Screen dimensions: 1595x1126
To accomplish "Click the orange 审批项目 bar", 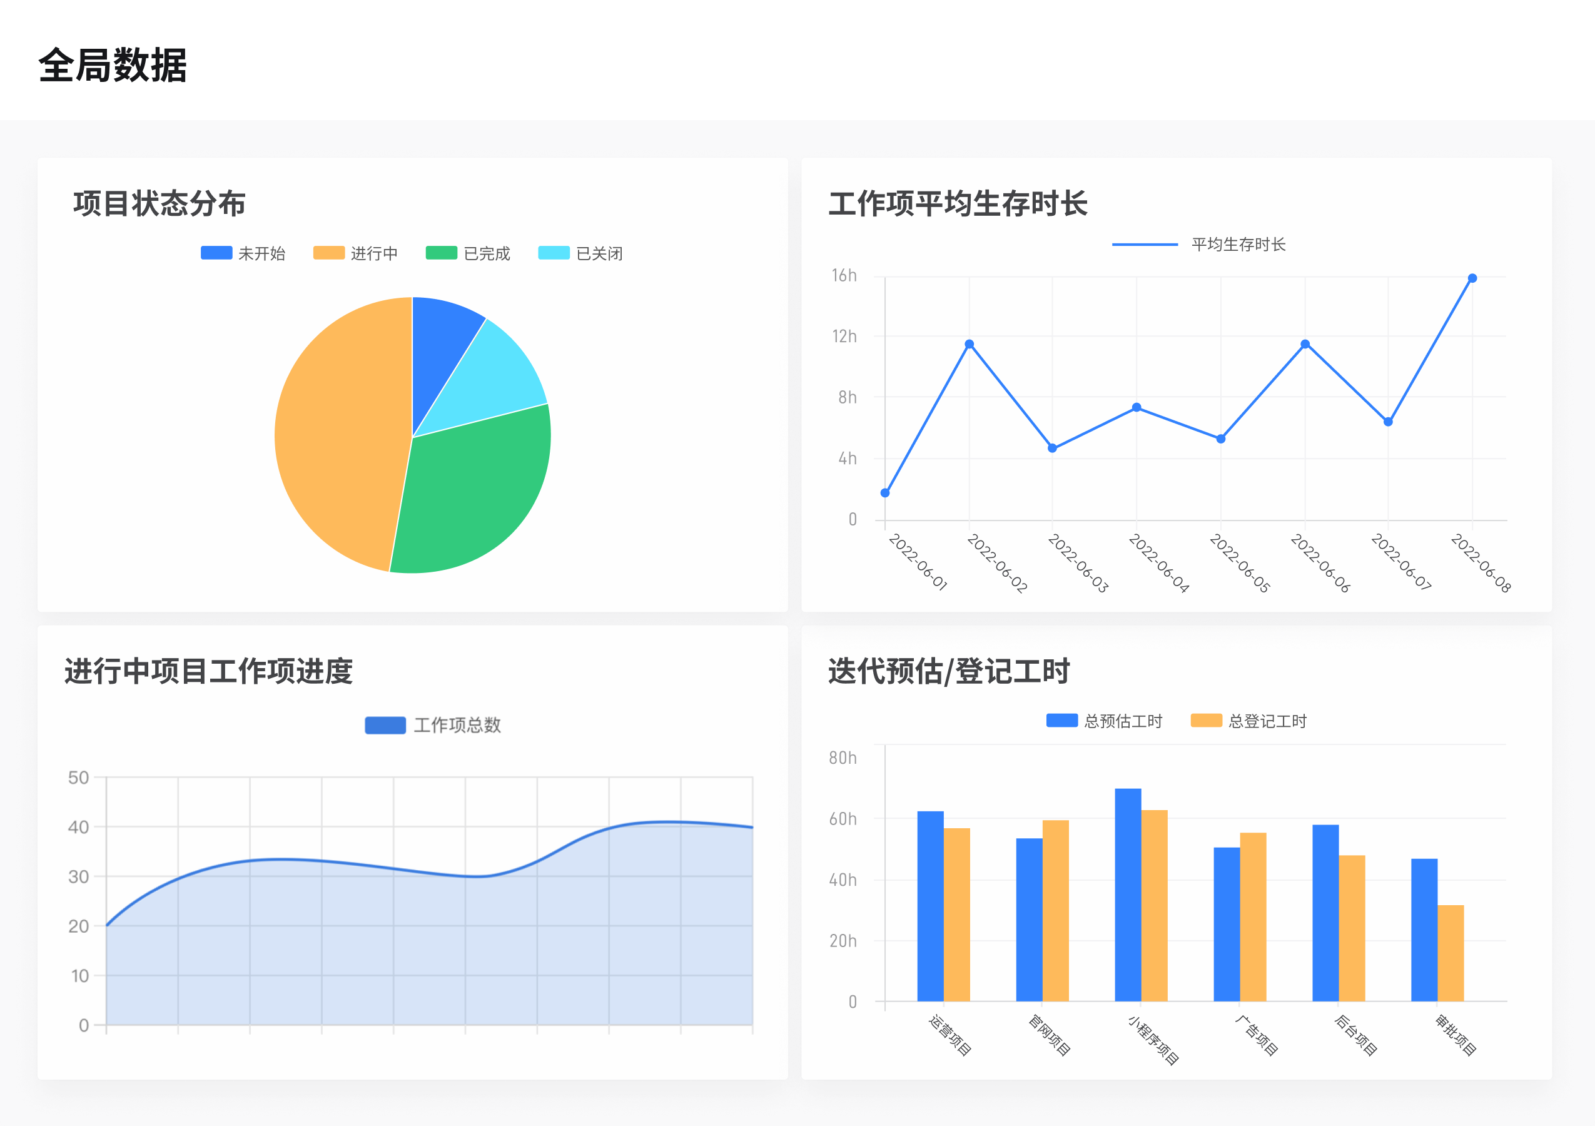I will [1451, 953].
